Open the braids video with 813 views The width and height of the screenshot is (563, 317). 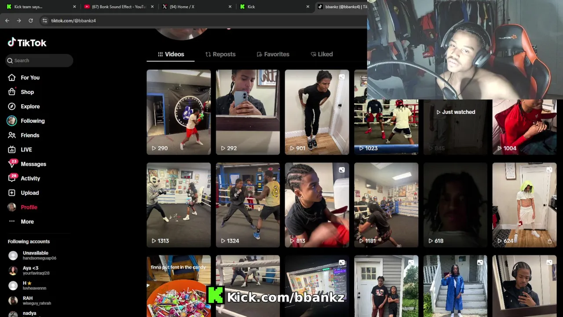point(317,205)
